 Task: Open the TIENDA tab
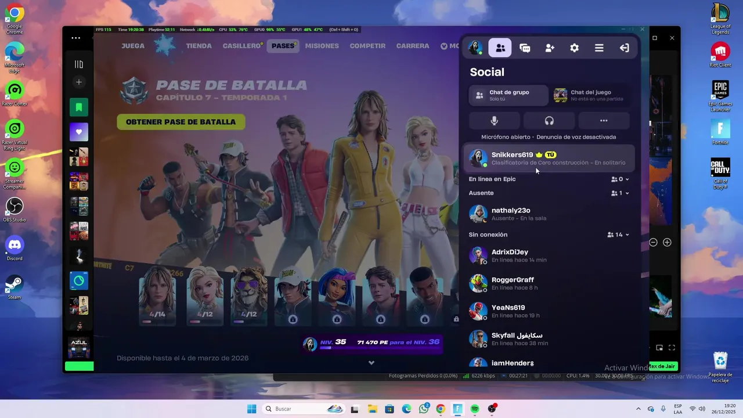[x=199, y=46]
